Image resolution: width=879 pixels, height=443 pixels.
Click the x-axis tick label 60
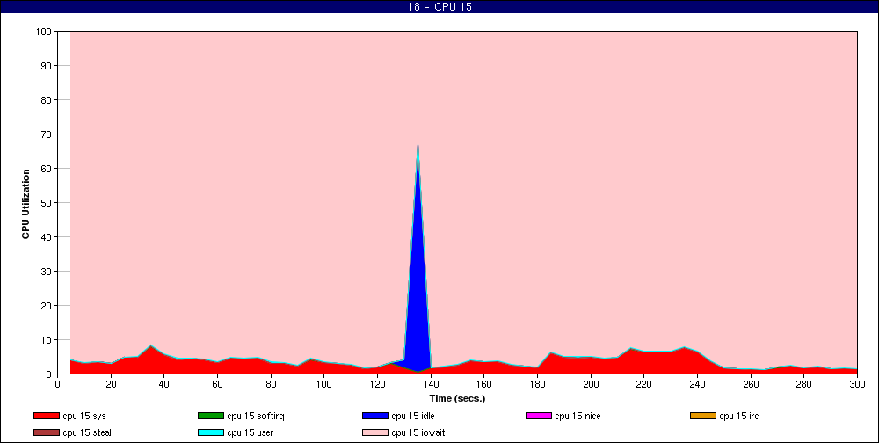(217, 385)
